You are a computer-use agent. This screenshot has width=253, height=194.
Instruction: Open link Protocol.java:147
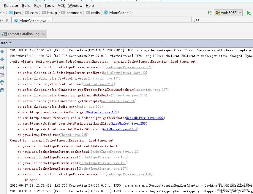[x=104, y=79]
